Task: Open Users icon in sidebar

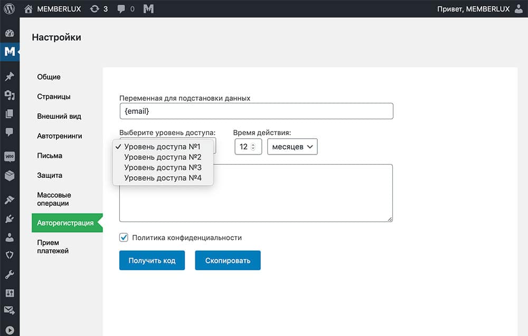Action: [10, 237]
